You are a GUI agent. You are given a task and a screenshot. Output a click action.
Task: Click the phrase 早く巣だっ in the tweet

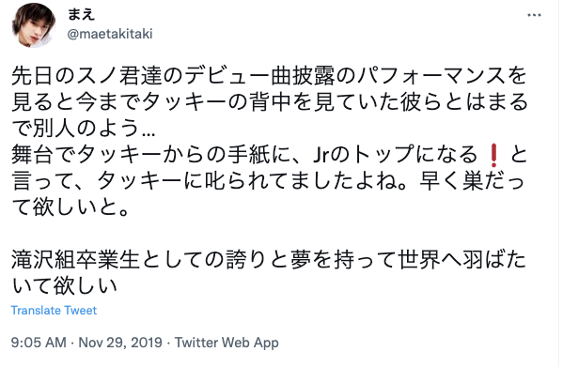click(473, 180)
